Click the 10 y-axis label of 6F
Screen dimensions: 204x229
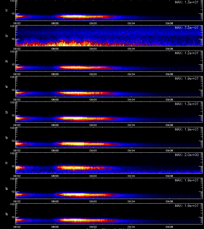click(x=13, y=141)
